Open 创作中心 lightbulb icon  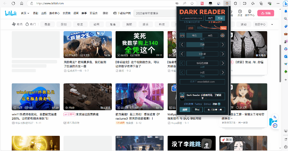(x=250, y=13)
